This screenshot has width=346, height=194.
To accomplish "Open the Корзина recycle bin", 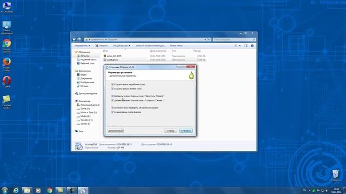I will (335, 175).
